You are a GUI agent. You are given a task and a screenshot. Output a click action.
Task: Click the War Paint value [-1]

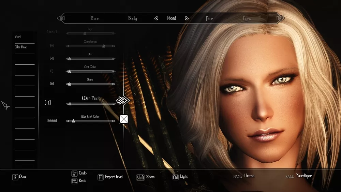click(48, 102)
